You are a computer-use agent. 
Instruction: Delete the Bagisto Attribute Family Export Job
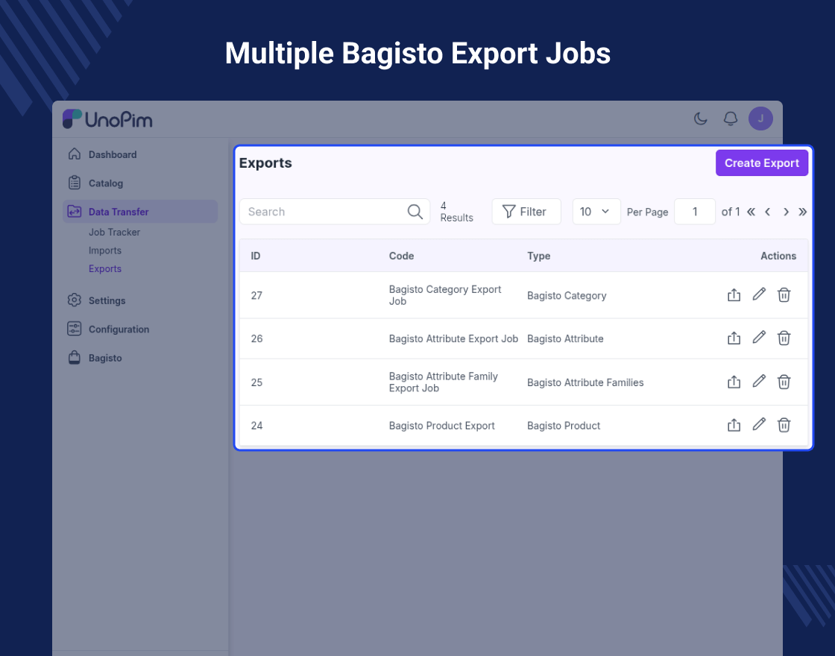pyautogui.click(x=784, y=382)
